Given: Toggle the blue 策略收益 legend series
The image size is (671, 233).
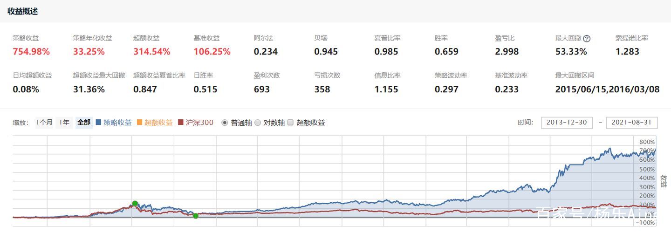Looking at the screenshot, I should tap(114, 123).
